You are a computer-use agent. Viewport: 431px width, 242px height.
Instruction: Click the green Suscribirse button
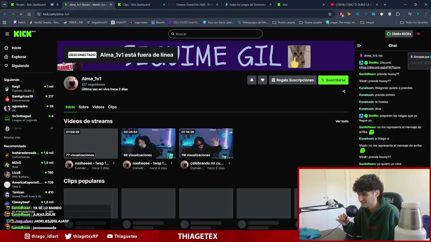[333, 80]
